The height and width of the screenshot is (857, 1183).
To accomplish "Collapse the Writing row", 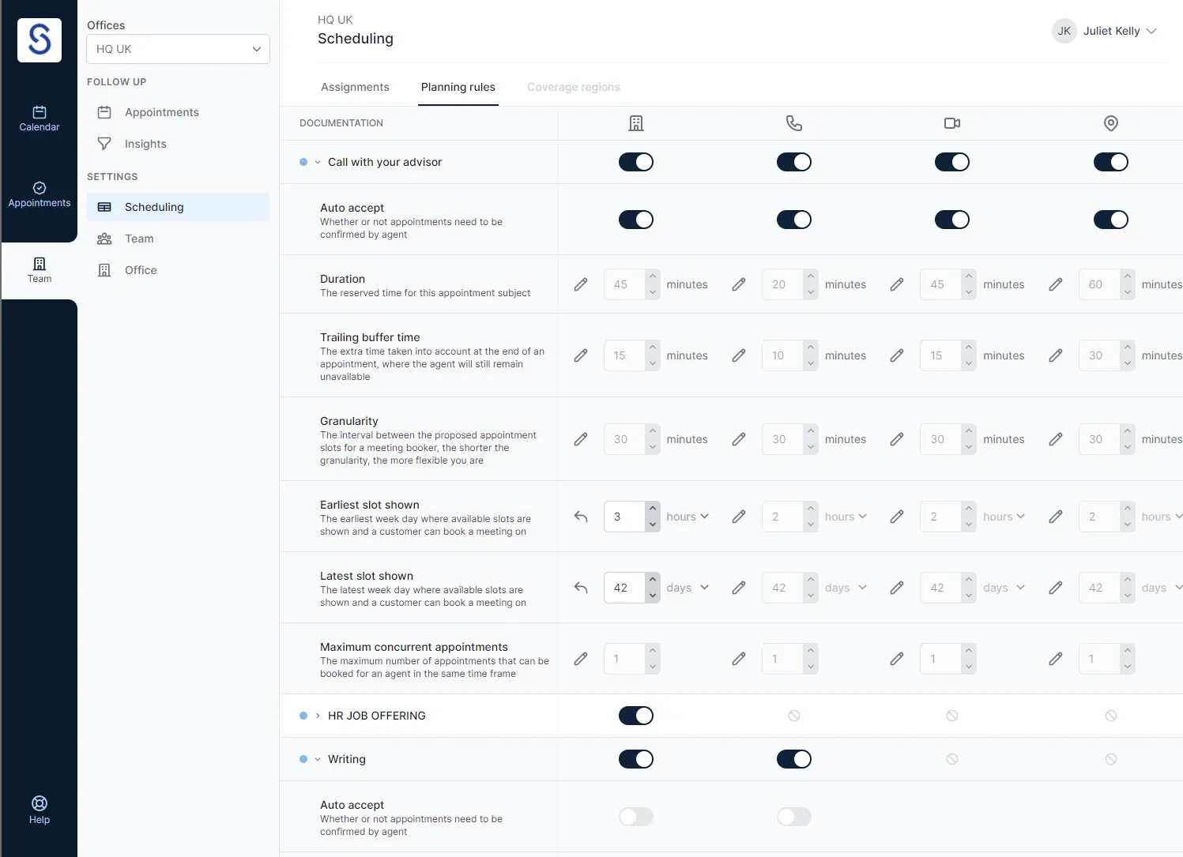I will pyautogui.click(x=318, y=759).
